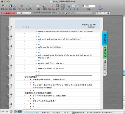Select the 手書き scribble pen tool

pyautogui.click(x=44, y=6)
